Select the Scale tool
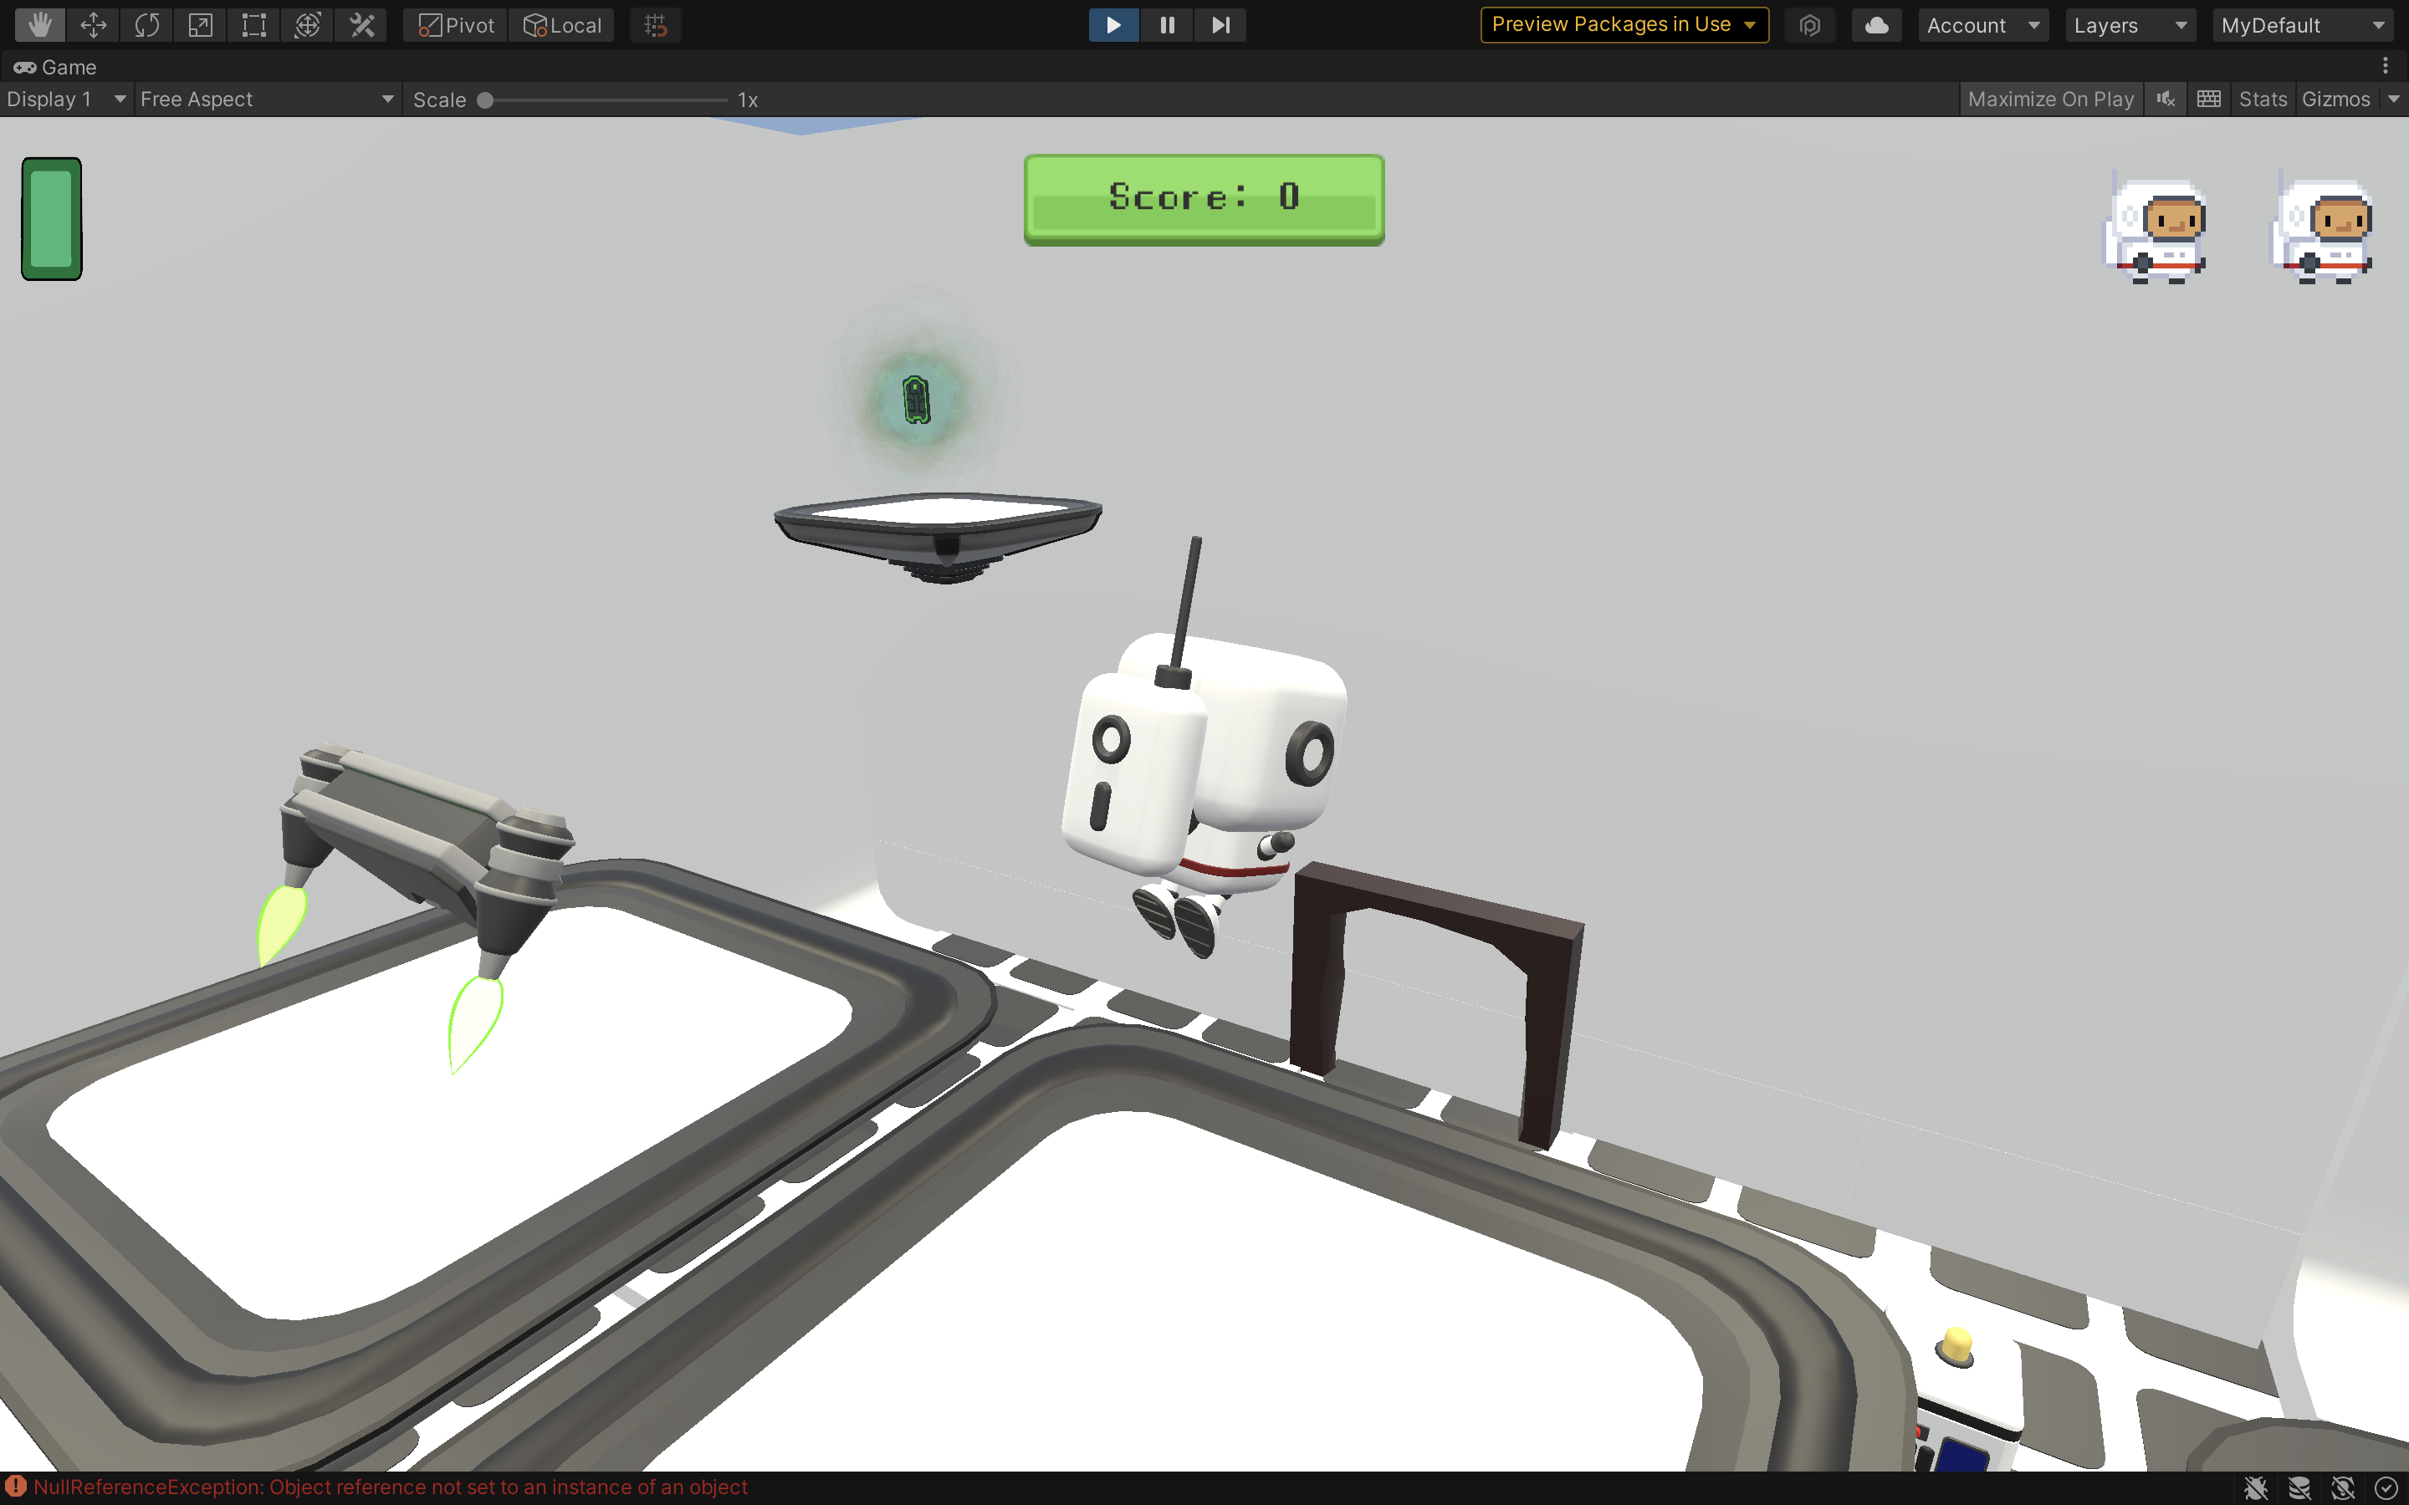The width and height of the screenshot is (2409, 1505). click(x=199, y=25)
